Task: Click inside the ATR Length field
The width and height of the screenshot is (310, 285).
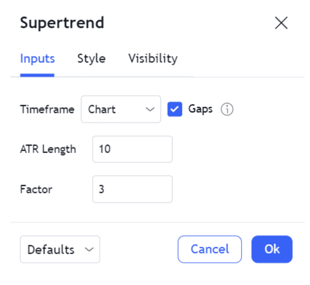Action: pos(132,149)
